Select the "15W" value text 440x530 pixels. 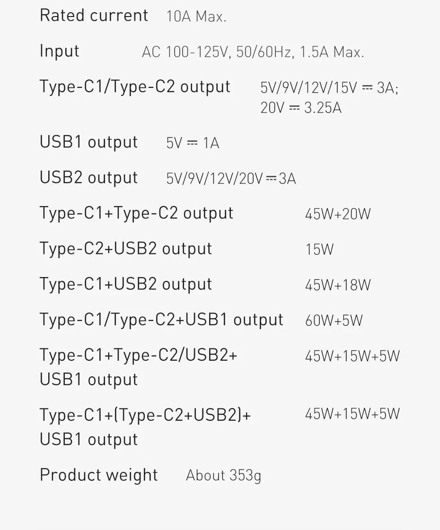(319, 250)
